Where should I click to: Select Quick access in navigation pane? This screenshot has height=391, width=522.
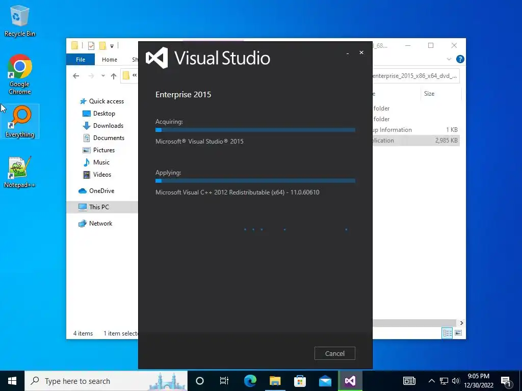pos(101,101)
